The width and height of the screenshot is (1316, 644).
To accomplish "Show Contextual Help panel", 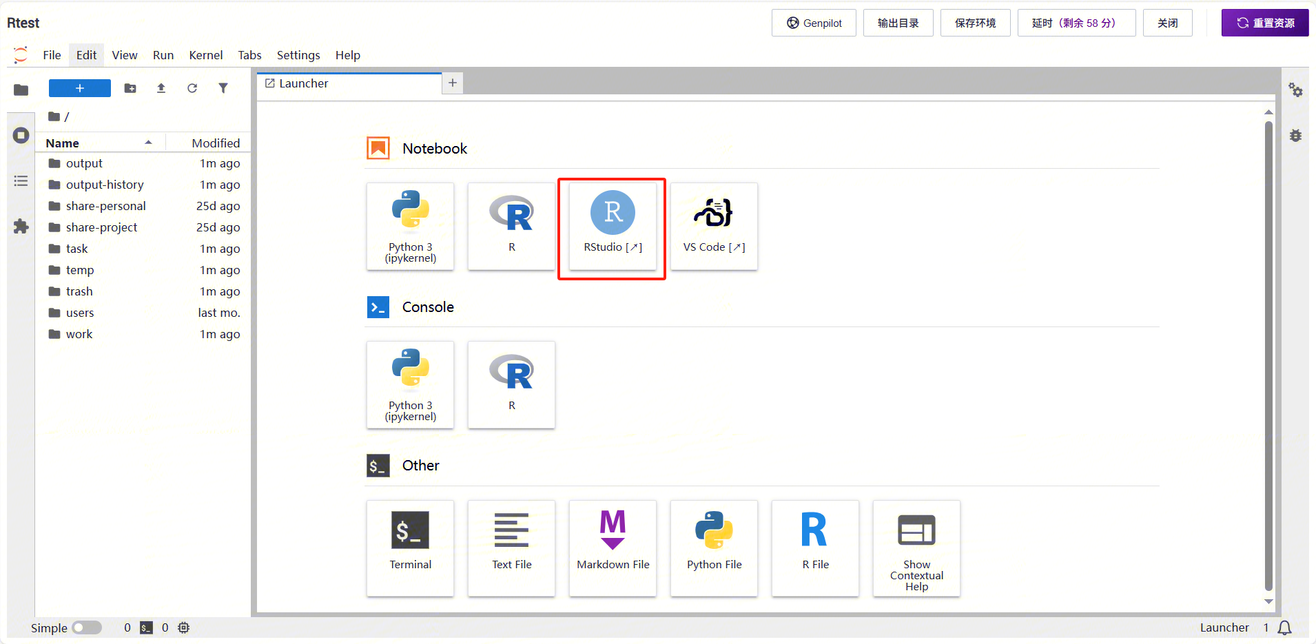I will pos(916,548).
